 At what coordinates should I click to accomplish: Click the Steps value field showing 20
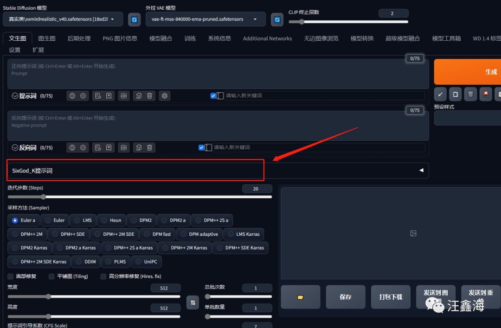click(x=257, y=189)
